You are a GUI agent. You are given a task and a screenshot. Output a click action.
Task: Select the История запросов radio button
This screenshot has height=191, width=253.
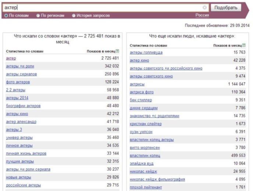(74, 15)
